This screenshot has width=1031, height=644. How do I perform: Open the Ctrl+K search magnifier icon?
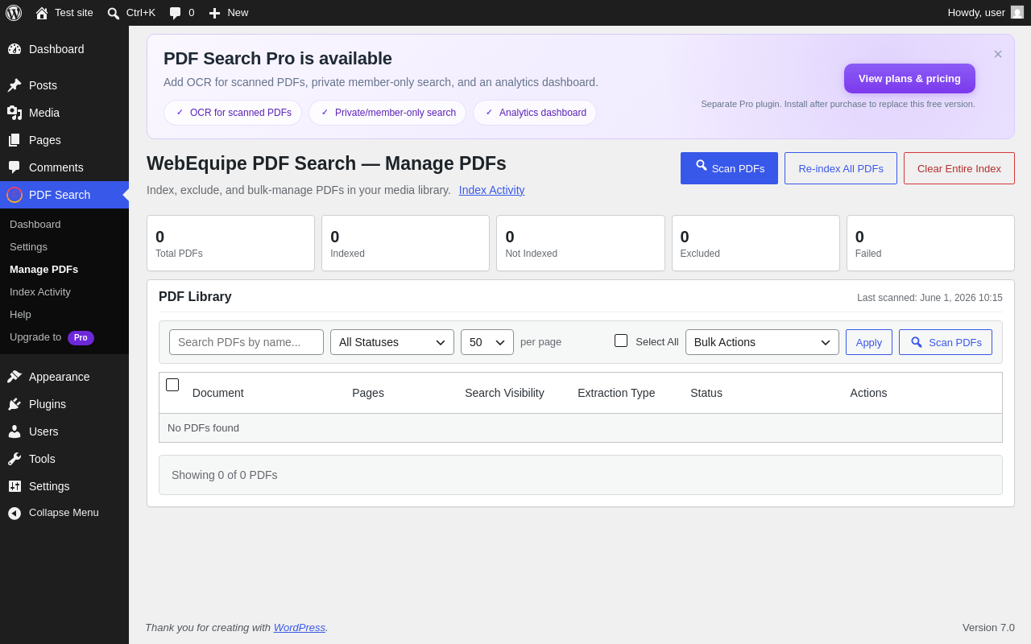114,13
